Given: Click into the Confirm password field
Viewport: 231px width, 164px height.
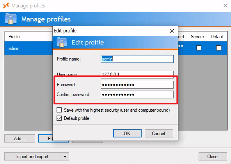Looking at the screenshot, I should [x=137, y=94].
